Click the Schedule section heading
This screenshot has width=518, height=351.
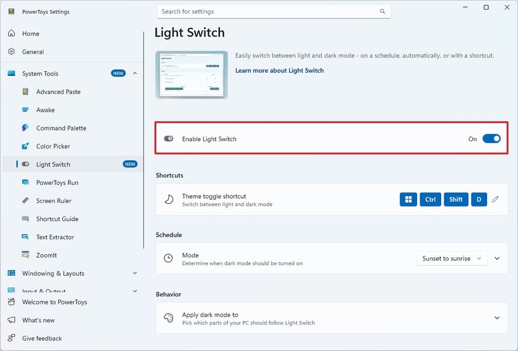pyautogui.click(x=169, y=235)
